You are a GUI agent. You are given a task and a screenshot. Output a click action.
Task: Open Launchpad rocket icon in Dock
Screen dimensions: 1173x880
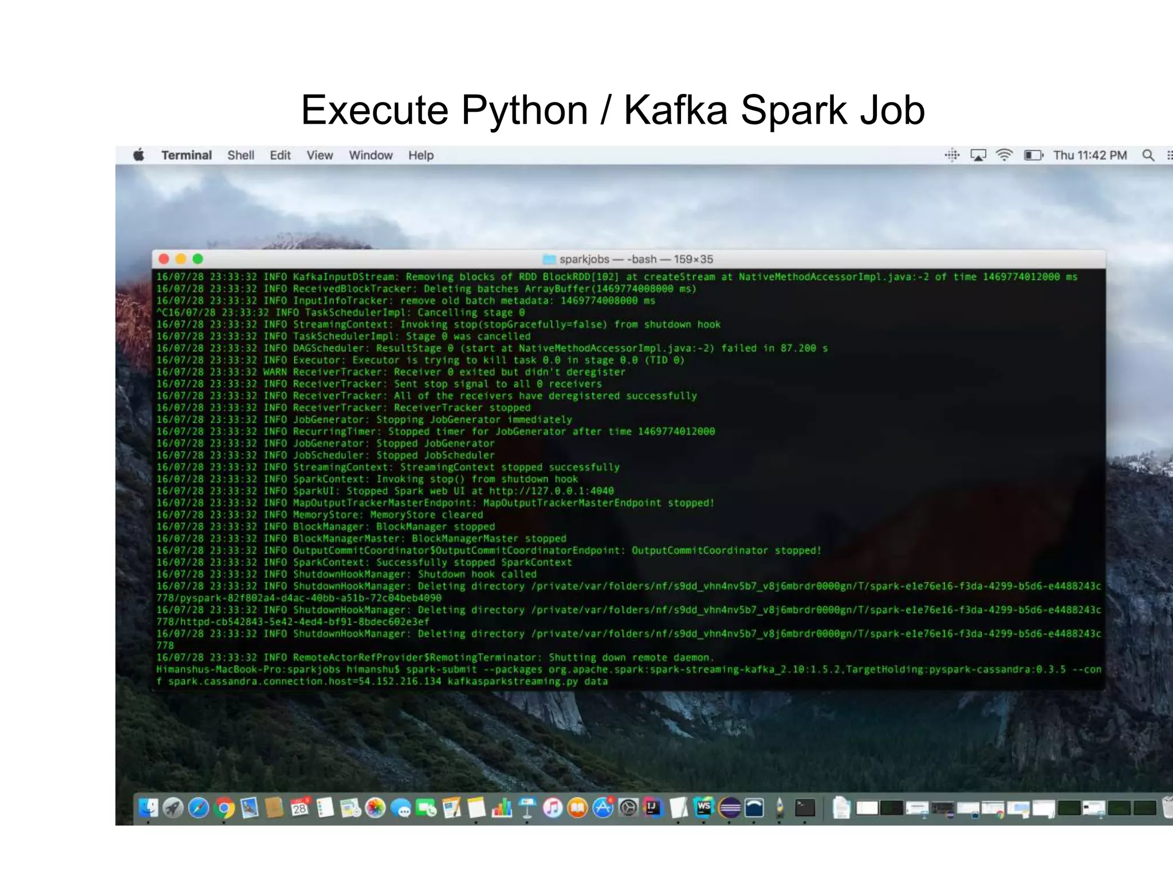click(x=173, y=808)
